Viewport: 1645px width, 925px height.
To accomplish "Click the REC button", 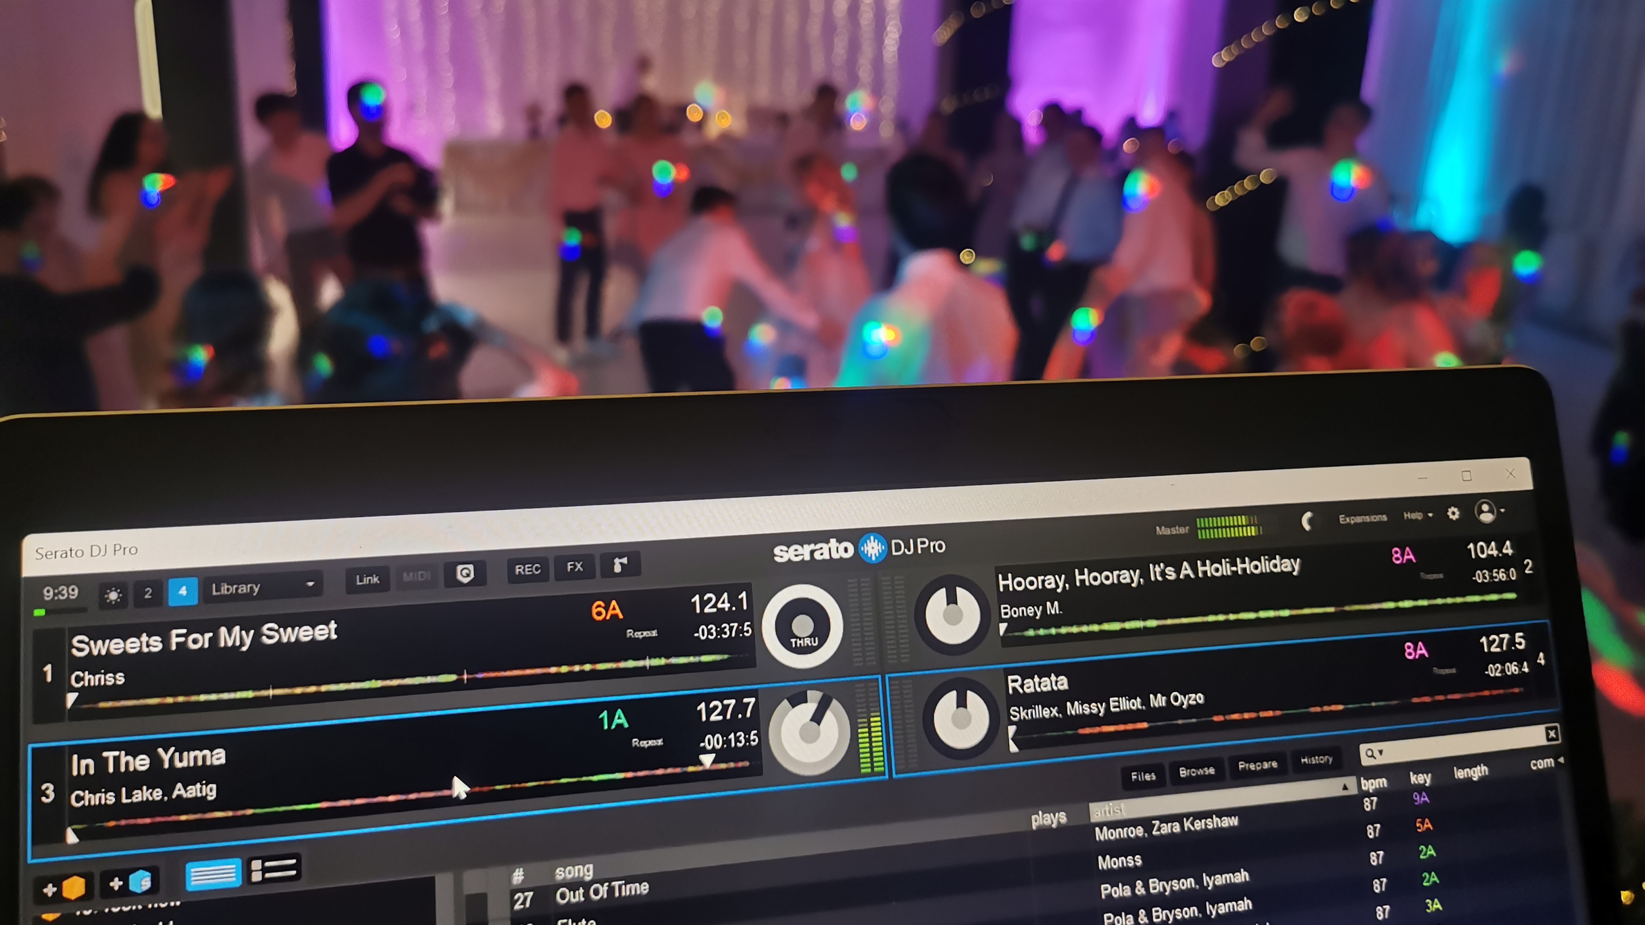I will pyautogui.click(x=528, y=569).
